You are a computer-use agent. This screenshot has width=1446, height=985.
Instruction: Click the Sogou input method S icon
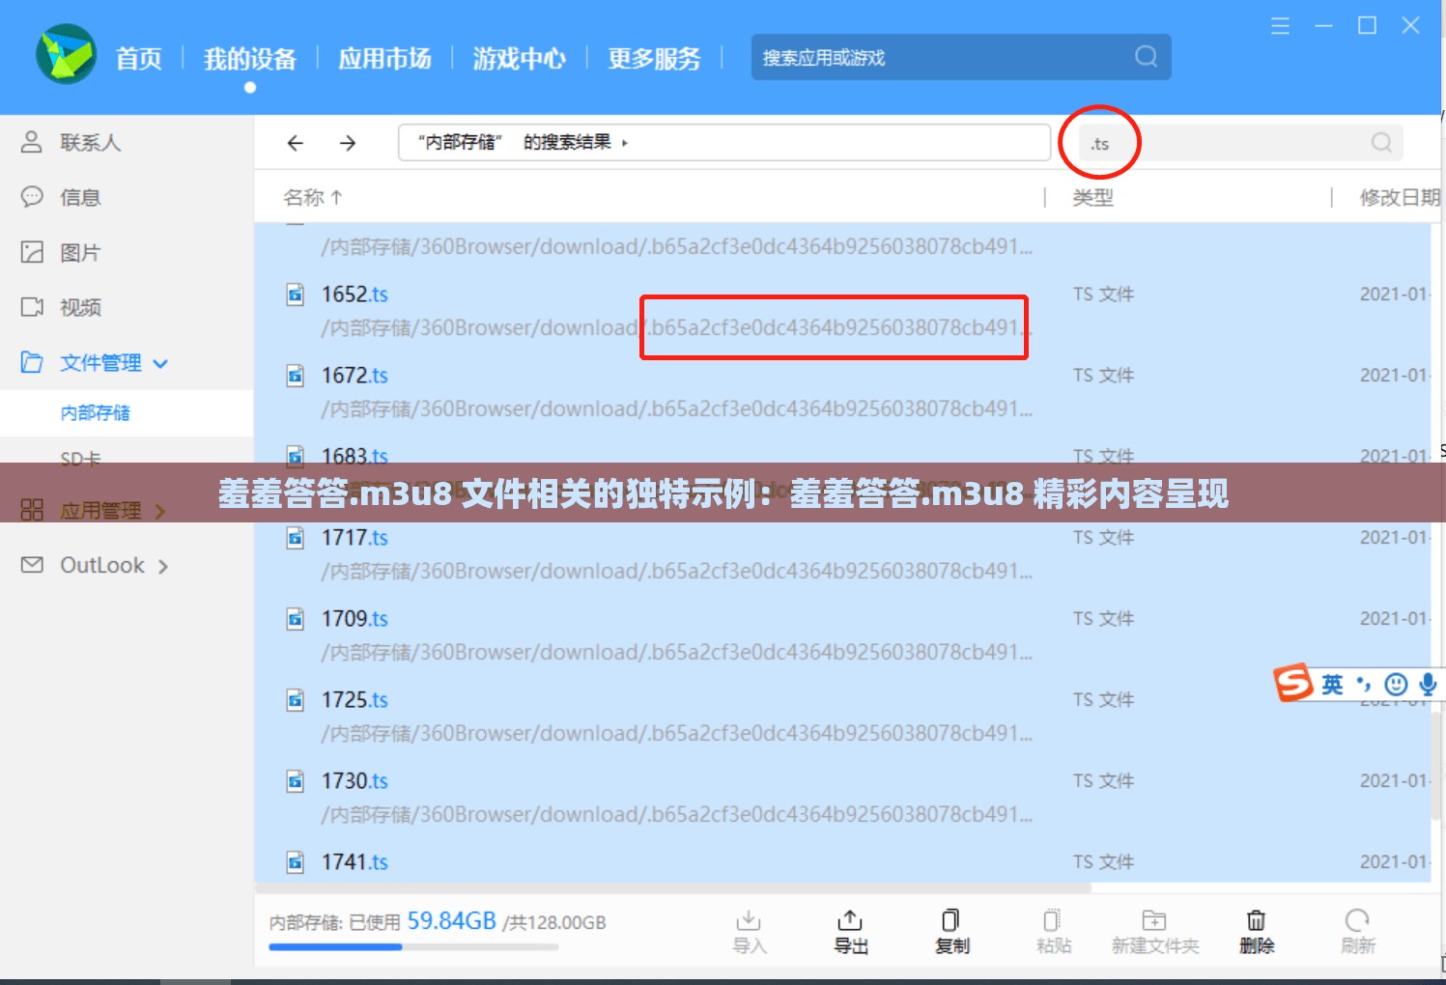(x=1293, y=683)
